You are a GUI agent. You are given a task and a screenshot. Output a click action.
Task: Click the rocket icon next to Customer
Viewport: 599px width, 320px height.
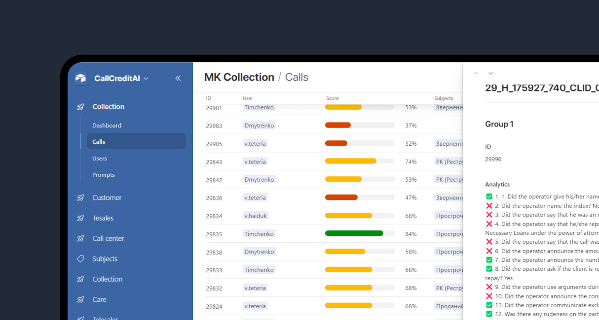pos(80,198)
